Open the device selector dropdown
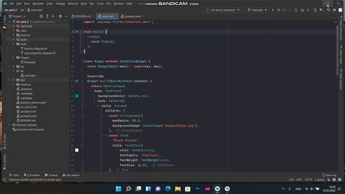 [223, 10]
